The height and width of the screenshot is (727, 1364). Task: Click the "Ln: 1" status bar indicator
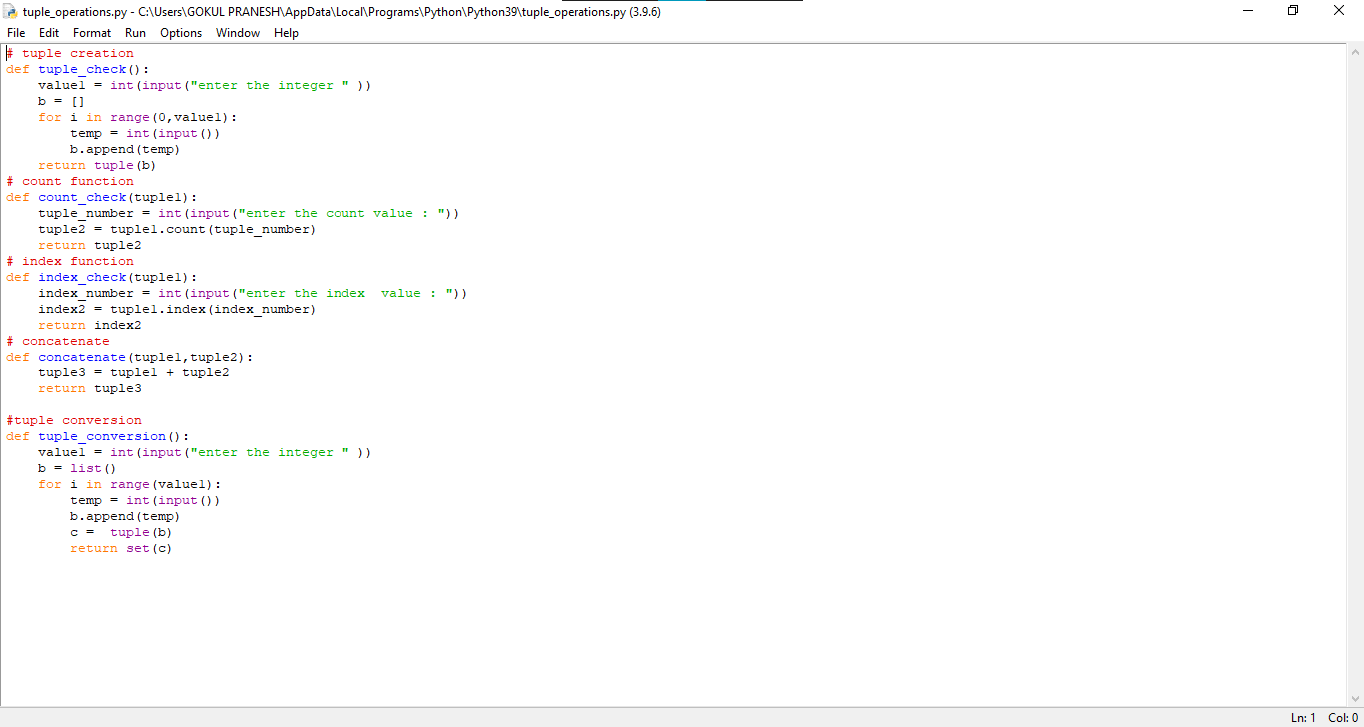pyautogui.click(x=1304, y=718)
